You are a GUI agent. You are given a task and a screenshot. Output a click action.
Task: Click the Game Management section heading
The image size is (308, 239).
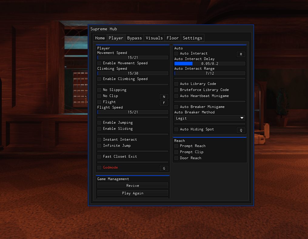click(x=113, y=179)
